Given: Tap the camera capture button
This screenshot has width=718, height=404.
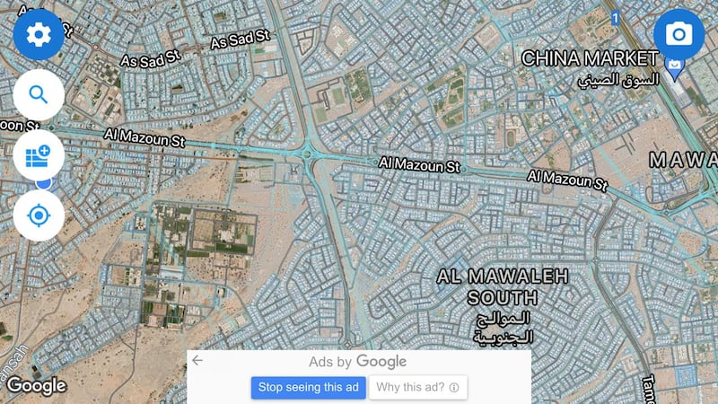Looking at the screenshot, I should [x=679, y=34].
